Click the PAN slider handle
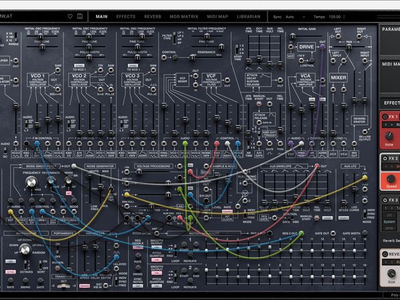Viewport: 400px width, 300px height. [349, 47]
